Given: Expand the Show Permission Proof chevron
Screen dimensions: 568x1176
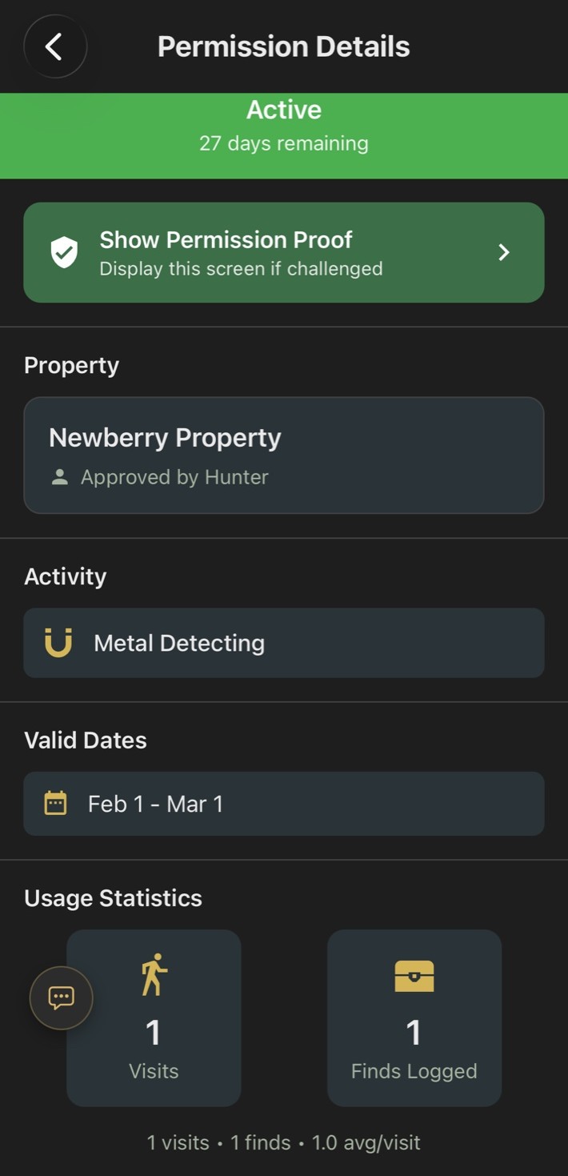Looking at the screenshot, I should click(504, 252).
